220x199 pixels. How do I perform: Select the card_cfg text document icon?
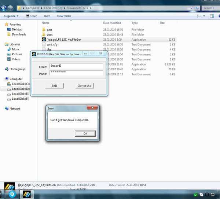[x=44, y=44]
